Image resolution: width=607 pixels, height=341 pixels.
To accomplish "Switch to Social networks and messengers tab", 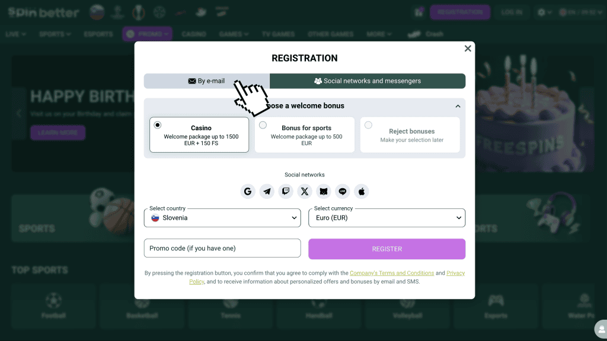I will tap(368, 81).
